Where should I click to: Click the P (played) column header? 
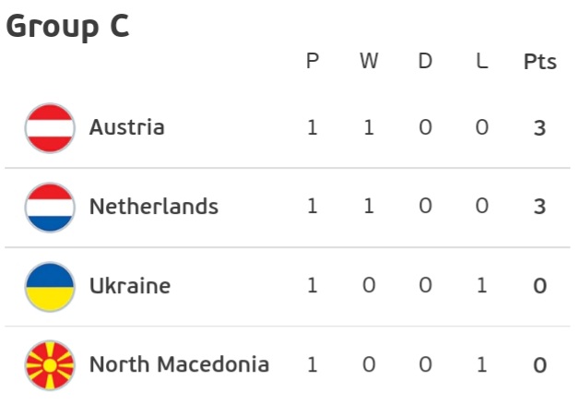313,62
